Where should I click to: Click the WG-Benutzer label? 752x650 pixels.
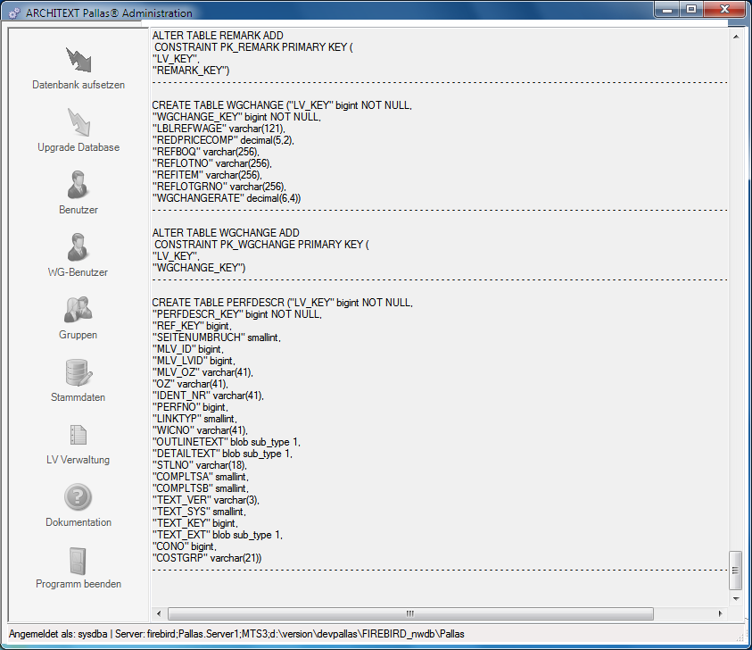[x=78, y=272]
